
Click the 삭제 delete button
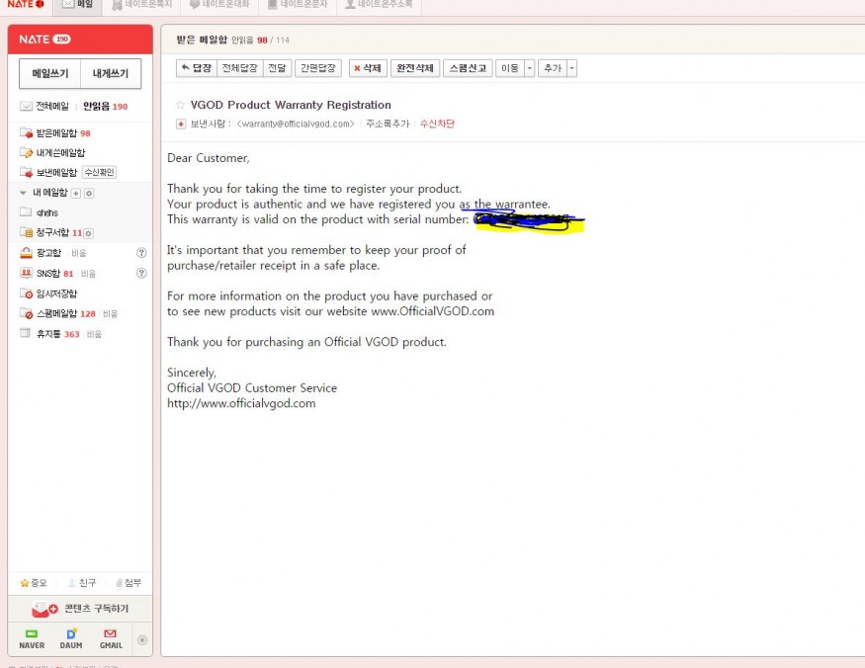point(368,68)
